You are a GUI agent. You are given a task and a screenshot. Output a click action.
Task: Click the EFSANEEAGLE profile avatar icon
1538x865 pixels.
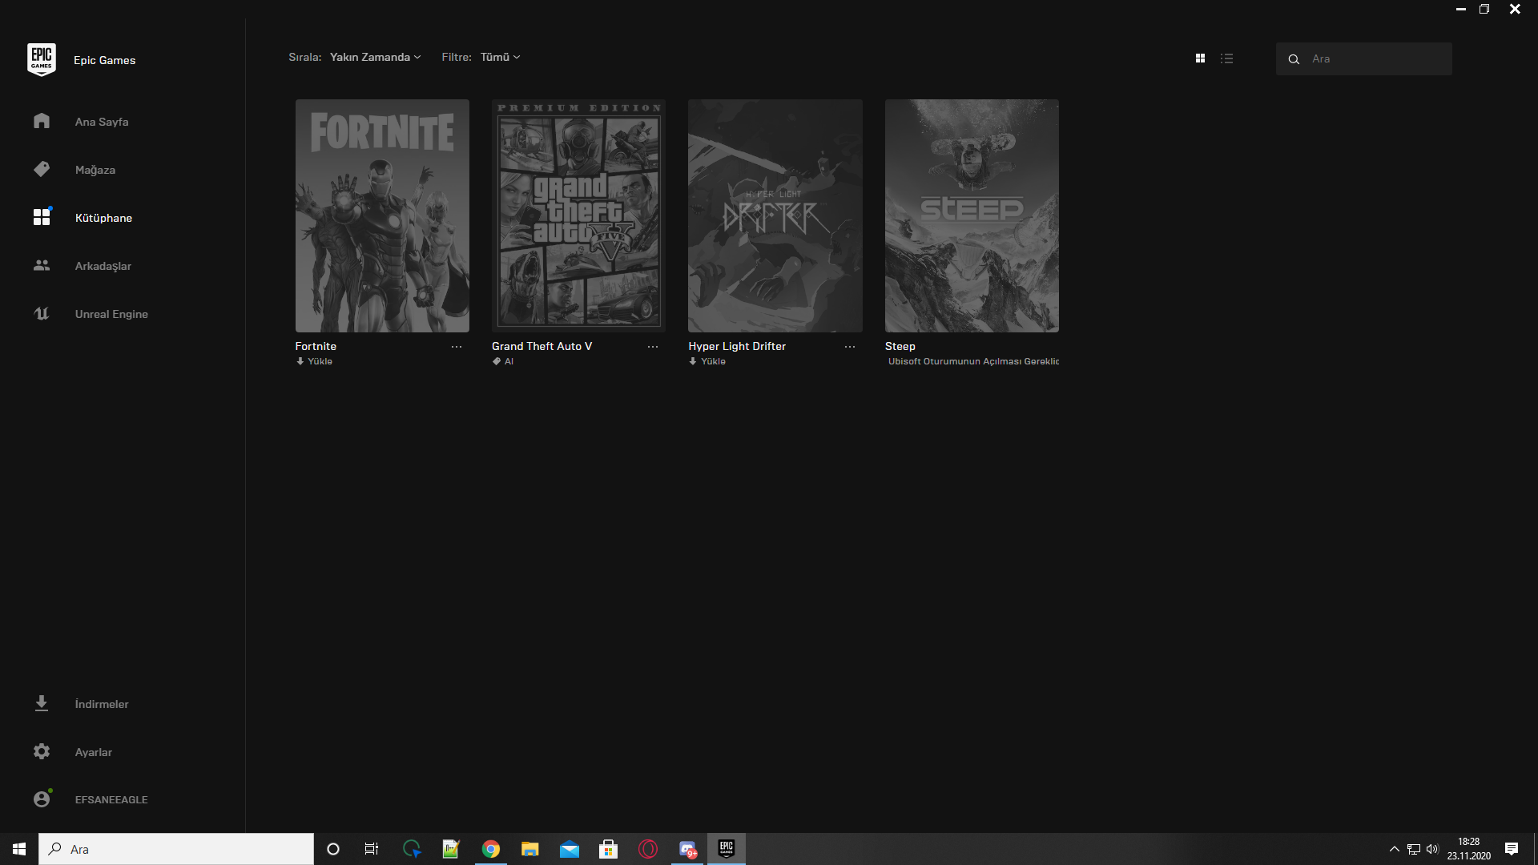tap(42, 799)
